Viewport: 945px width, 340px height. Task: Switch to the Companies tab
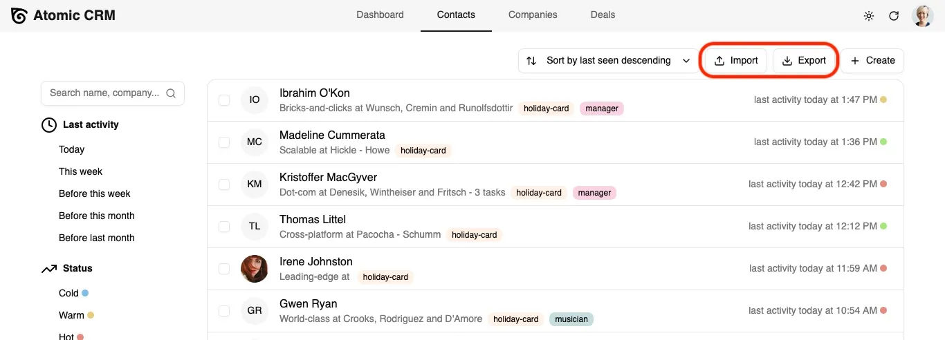click(532, 15)
